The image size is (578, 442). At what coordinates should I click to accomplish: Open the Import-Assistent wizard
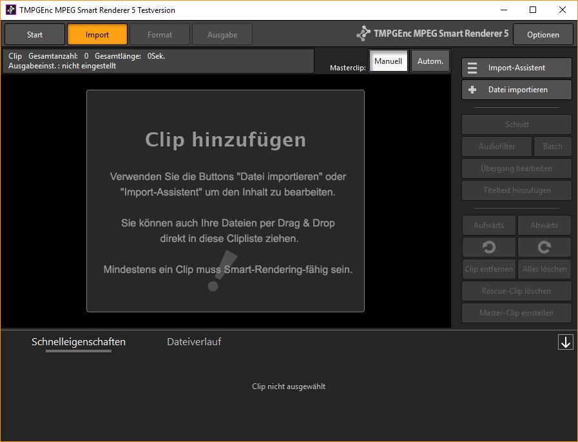(516, 68)
